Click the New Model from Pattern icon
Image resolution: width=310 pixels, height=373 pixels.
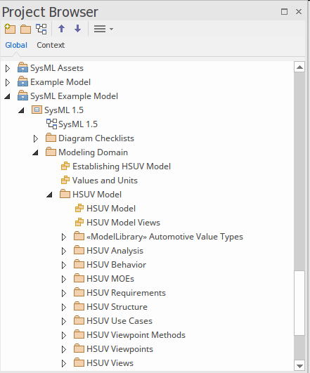(10, 29)
